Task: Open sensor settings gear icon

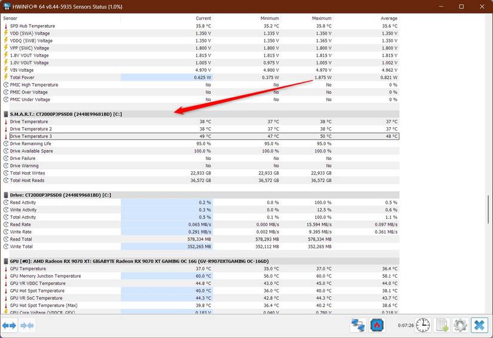Action: [x=460, y=325]
